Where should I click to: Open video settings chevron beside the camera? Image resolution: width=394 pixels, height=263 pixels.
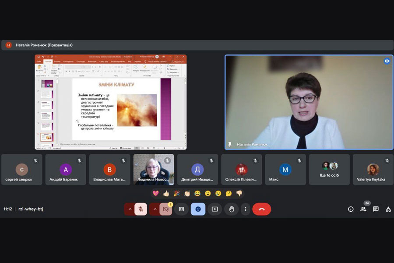tap(155, 209)
